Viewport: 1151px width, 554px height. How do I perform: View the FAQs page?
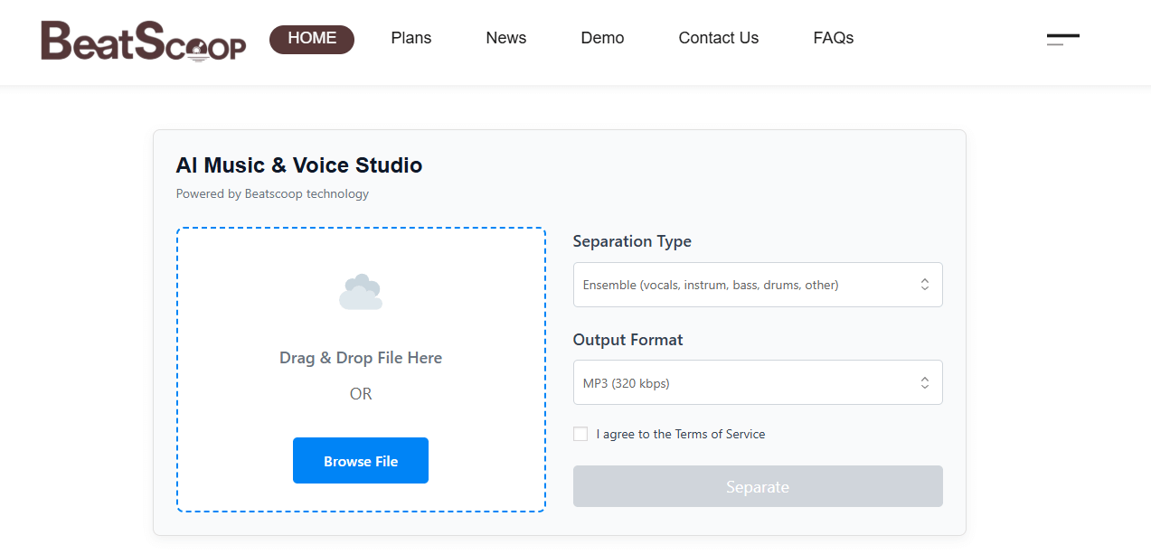click(833, 38)
